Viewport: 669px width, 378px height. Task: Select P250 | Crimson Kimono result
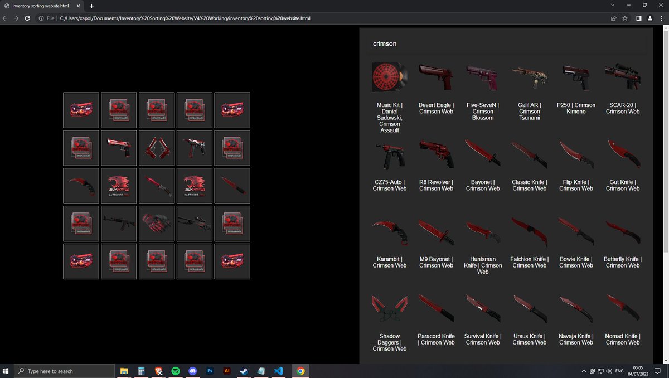coord(576,88)
